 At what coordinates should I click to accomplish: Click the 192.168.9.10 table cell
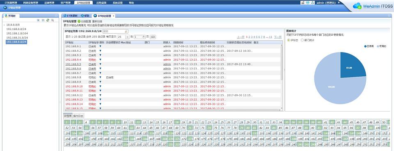(x=74, y=87)
